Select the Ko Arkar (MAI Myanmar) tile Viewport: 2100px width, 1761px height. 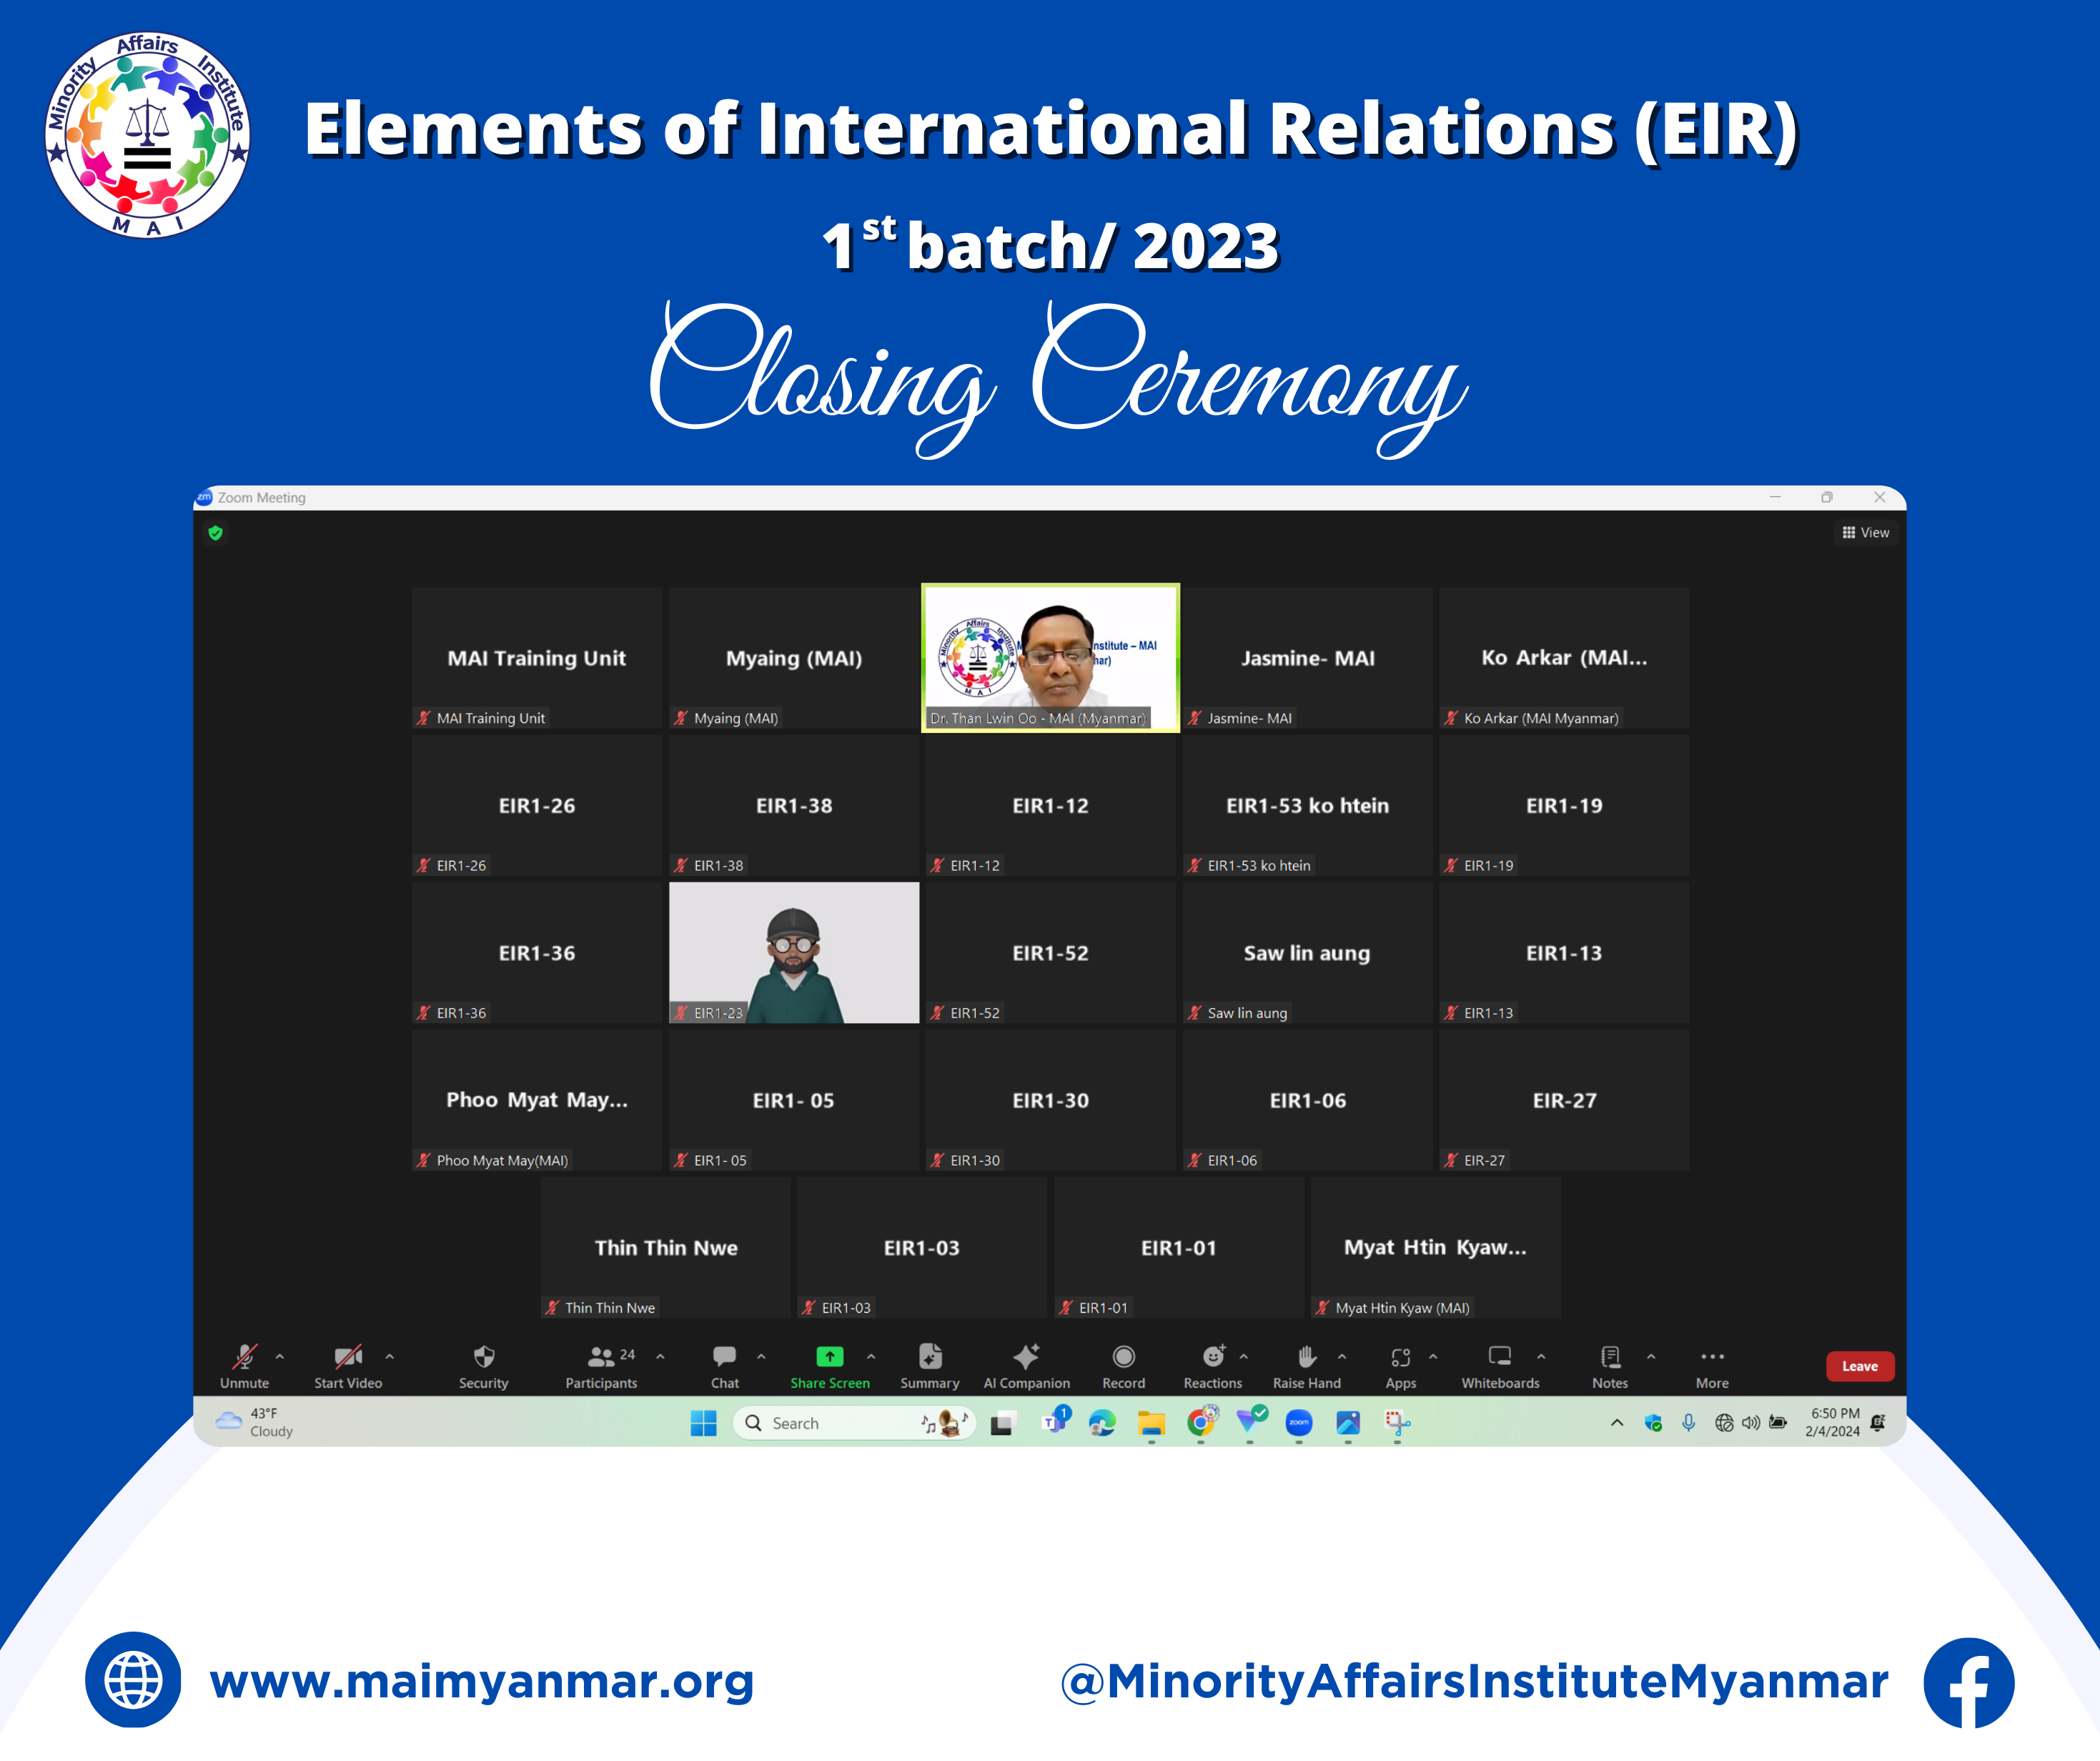point(1565,657)
